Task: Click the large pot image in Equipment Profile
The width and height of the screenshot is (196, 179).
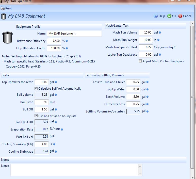Action: 8,38
